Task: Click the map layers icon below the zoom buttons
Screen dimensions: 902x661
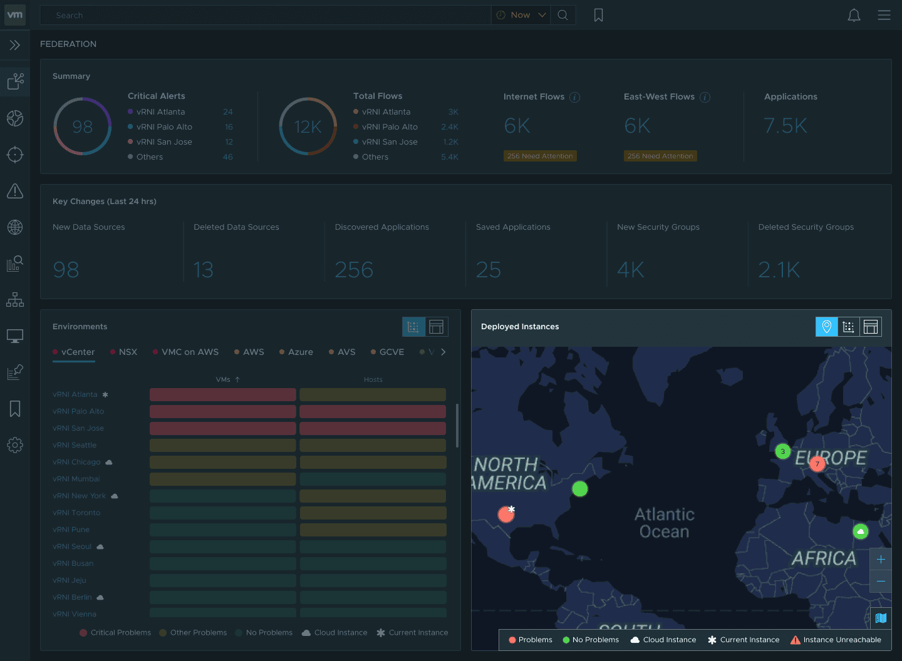Action: tap(881, 618)
